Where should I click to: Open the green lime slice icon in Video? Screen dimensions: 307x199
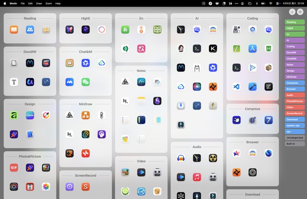(125, 191)
